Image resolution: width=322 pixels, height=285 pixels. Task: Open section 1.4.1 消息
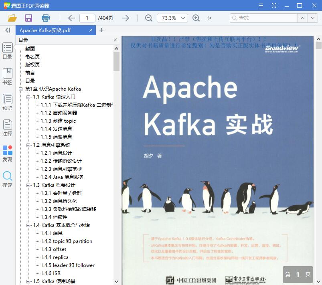52,233
